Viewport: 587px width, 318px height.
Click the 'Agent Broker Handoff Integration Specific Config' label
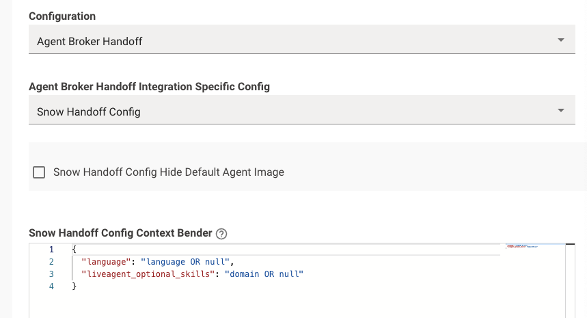149,87
